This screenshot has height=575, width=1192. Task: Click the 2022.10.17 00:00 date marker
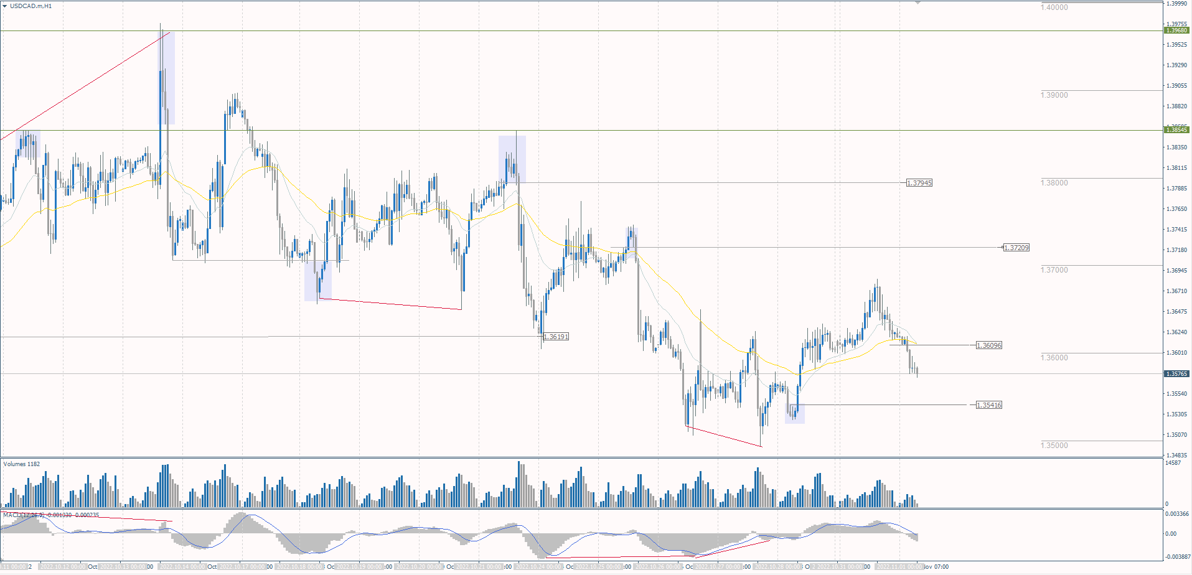(x=242, y=567)
